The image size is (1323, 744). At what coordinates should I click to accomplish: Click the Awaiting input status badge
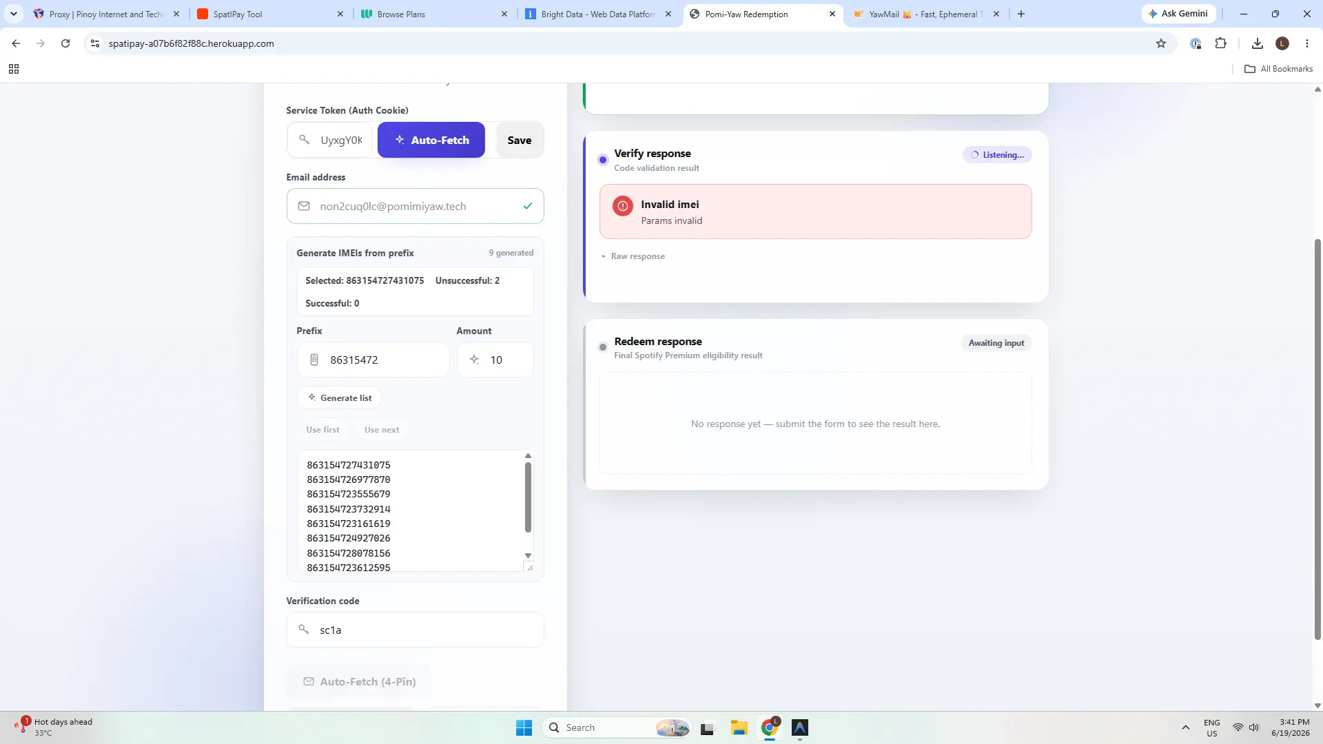(x=996, y=343)
